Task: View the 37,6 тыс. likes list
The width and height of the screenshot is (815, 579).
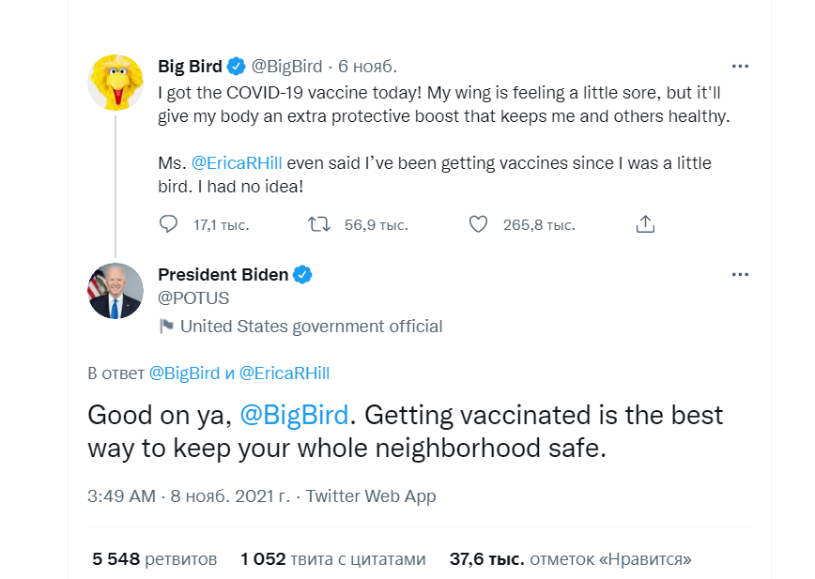Action: point(571,559)
